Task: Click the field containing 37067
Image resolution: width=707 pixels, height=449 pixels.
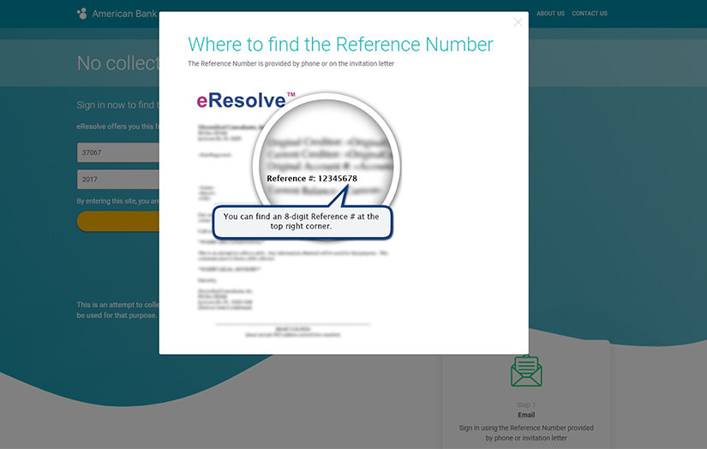Action: 118,152
